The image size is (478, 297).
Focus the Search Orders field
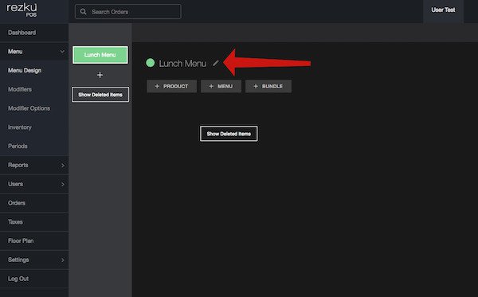point(127,12)
